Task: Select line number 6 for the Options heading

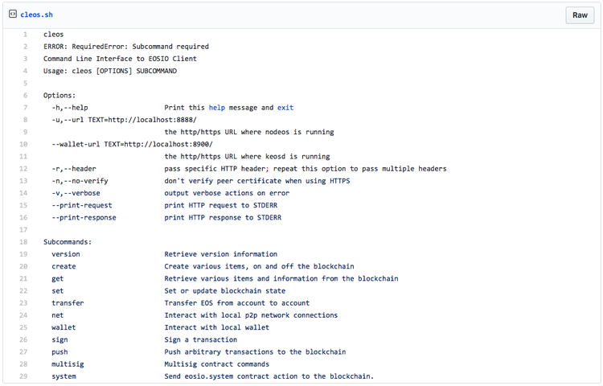Action: click(25, 96)
